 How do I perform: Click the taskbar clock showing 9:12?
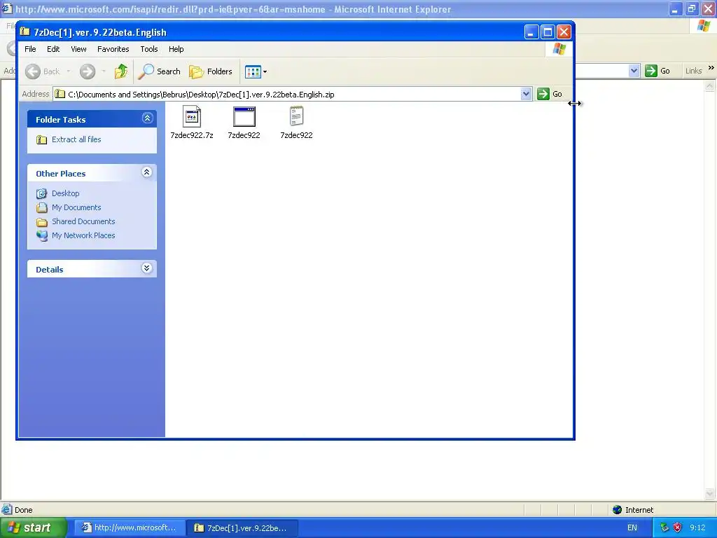(x=697, y=527)
